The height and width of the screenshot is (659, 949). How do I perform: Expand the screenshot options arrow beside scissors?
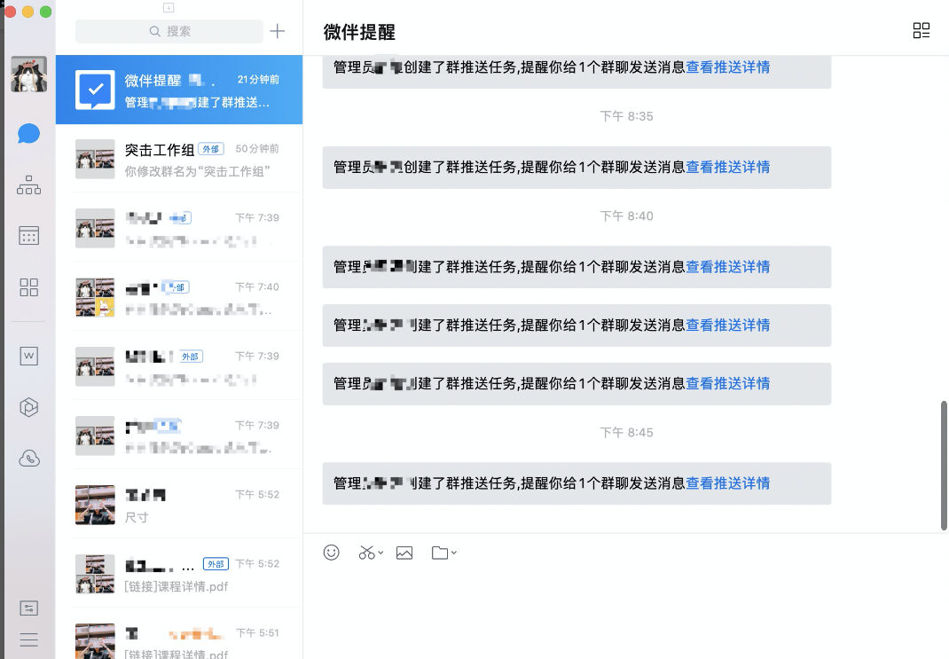[380, 553]
